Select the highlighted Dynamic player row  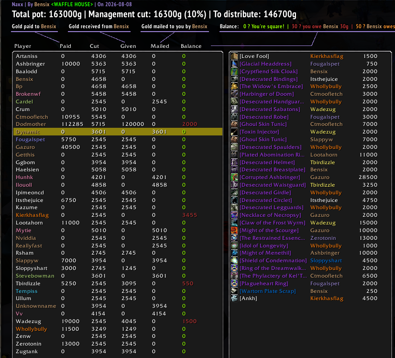coord(118,132)
